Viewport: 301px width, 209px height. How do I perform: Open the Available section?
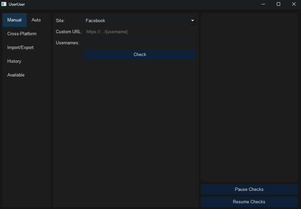pos(16,75)
